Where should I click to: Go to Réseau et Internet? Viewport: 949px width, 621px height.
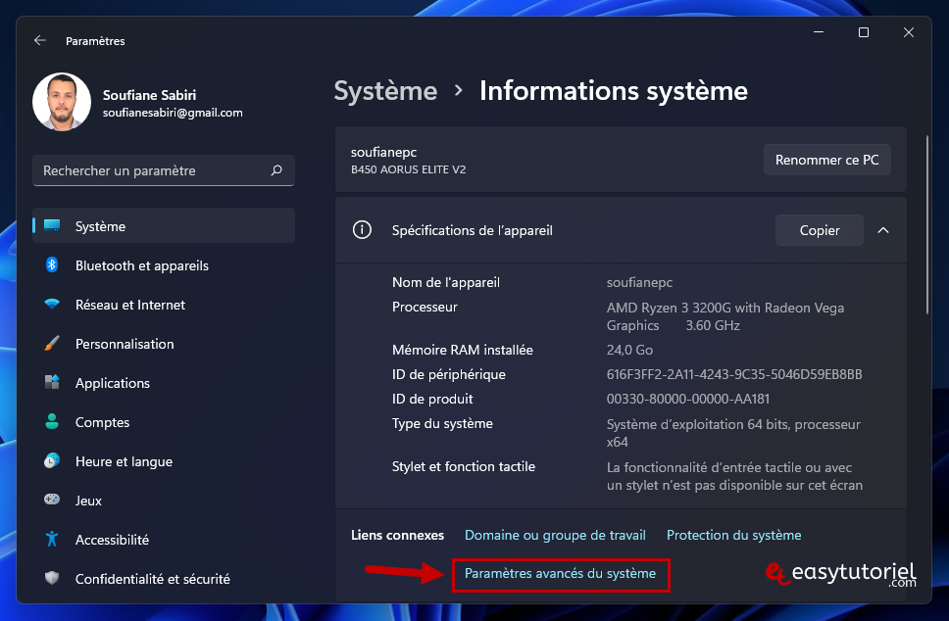pos(164,305)
